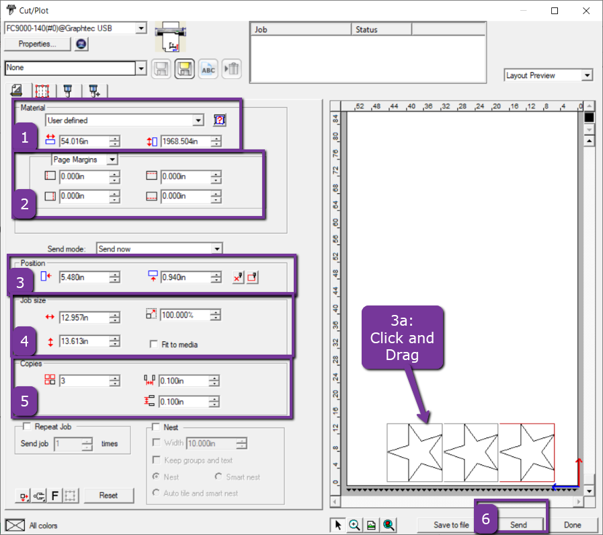Select the pointer arrow tool
Screen dimensions: 603x535
point(338,525)
